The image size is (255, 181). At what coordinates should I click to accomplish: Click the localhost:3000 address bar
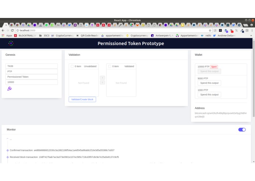(114, 30)
